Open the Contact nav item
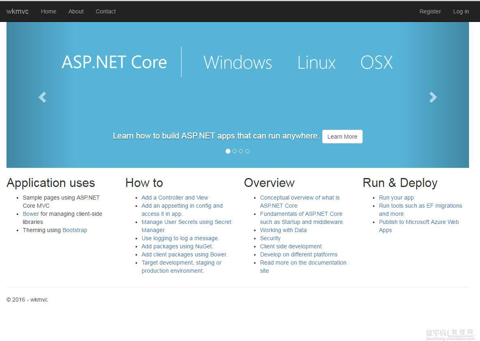Viewport: 480px width, 341px height. coord(105,11)
